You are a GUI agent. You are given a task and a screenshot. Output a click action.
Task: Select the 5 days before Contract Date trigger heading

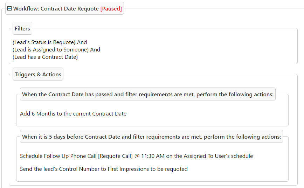(x=151, y=137)
